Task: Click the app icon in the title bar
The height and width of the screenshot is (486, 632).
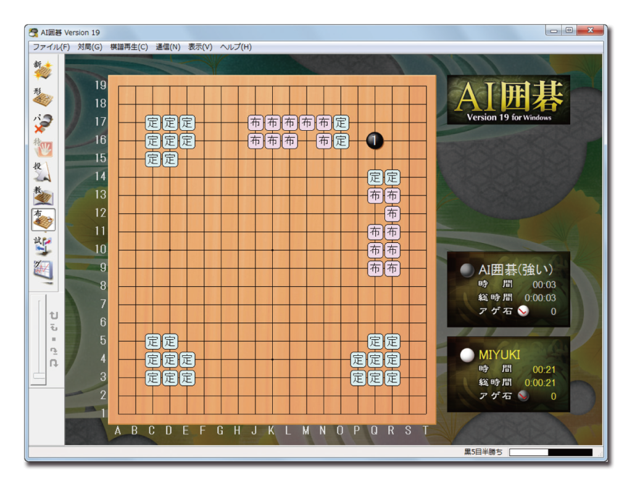Action: (34, 33)
